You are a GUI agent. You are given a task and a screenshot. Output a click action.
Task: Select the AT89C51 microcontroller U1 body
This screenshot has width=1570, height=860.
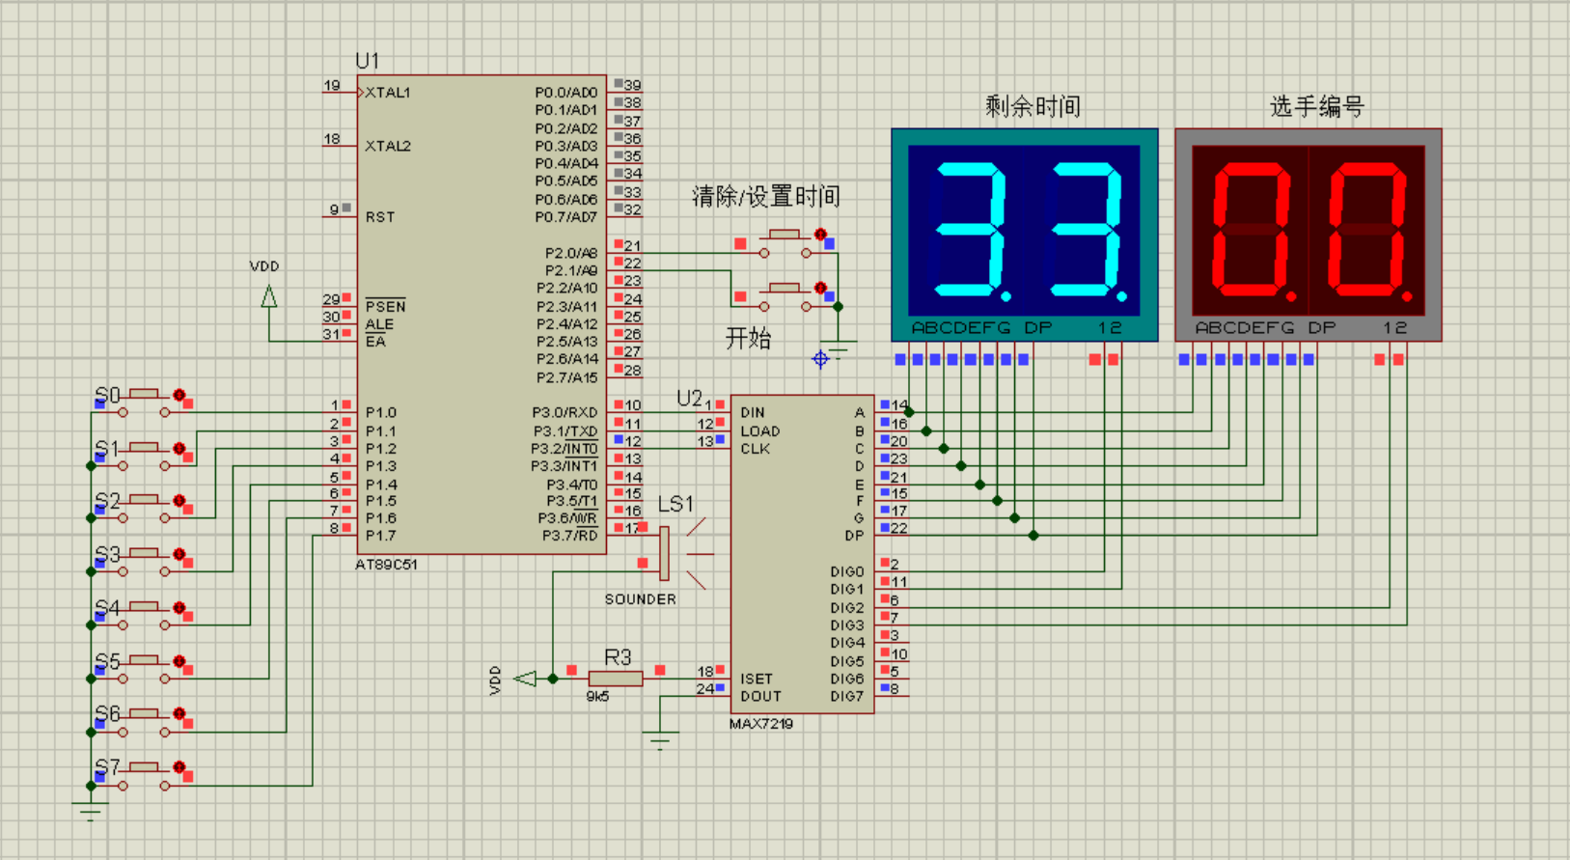click(x=482, y=315)
